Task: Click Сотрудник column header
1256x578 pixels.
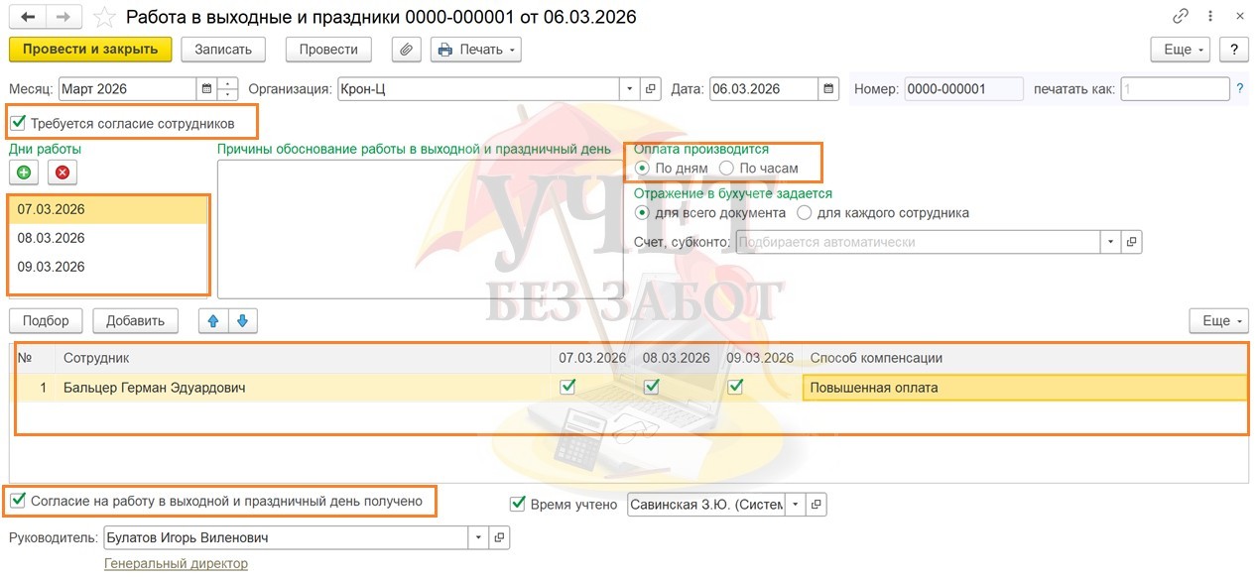Action: pyautogui.click(x=304, y=358)
